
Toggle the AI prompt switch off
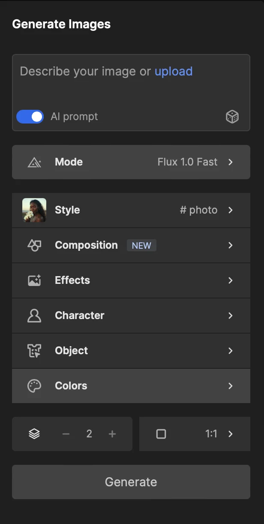tap(30, 117)
